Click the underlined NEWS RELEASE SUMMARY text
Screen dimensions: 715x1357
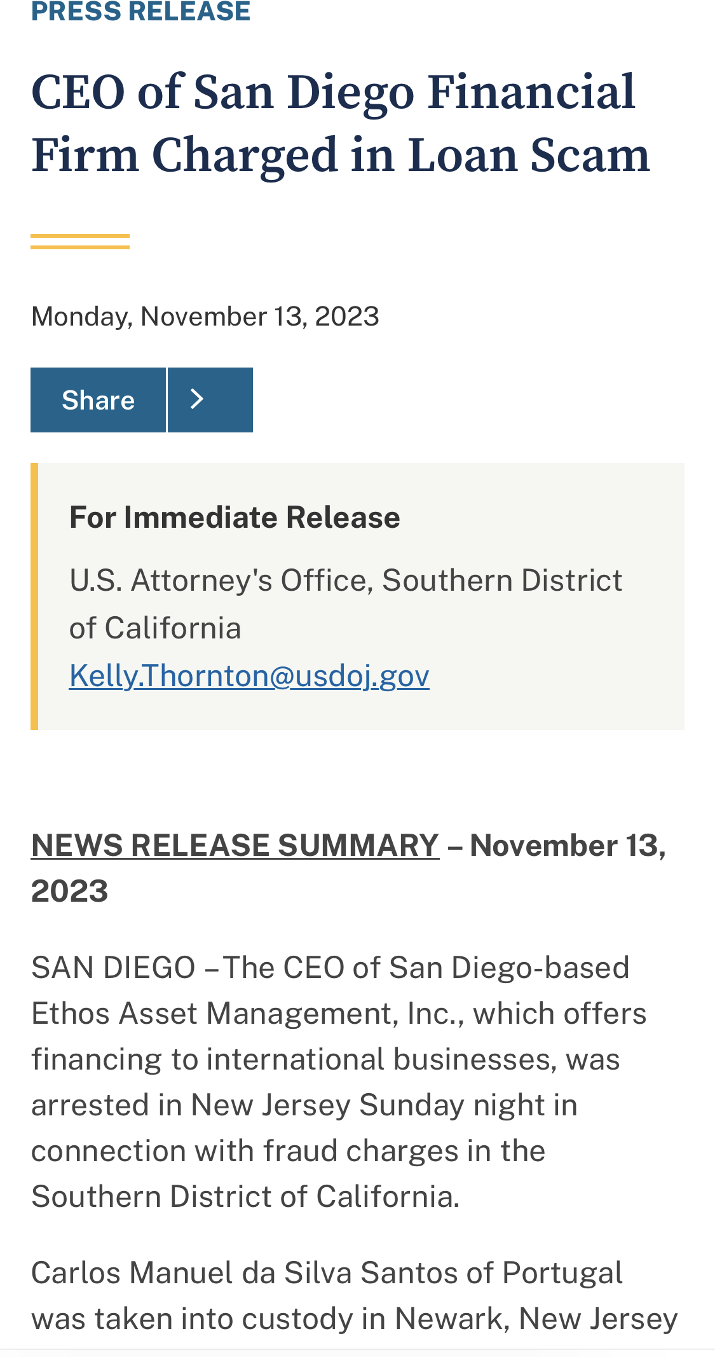235,846
